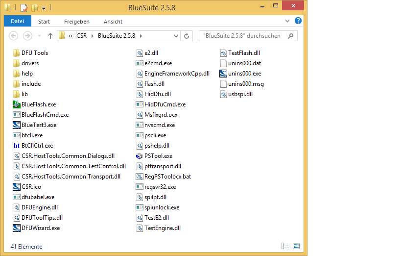401x256 pixels.
Task: Select DFUToolTips.dll file
Action: pyautogui.click(x=38, y=218)
